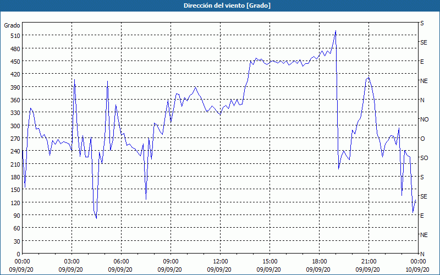Viewport: 440px width, 275px height.
Task: Select the 'E' compass label level with 450
Action: (x=422, y=62)
